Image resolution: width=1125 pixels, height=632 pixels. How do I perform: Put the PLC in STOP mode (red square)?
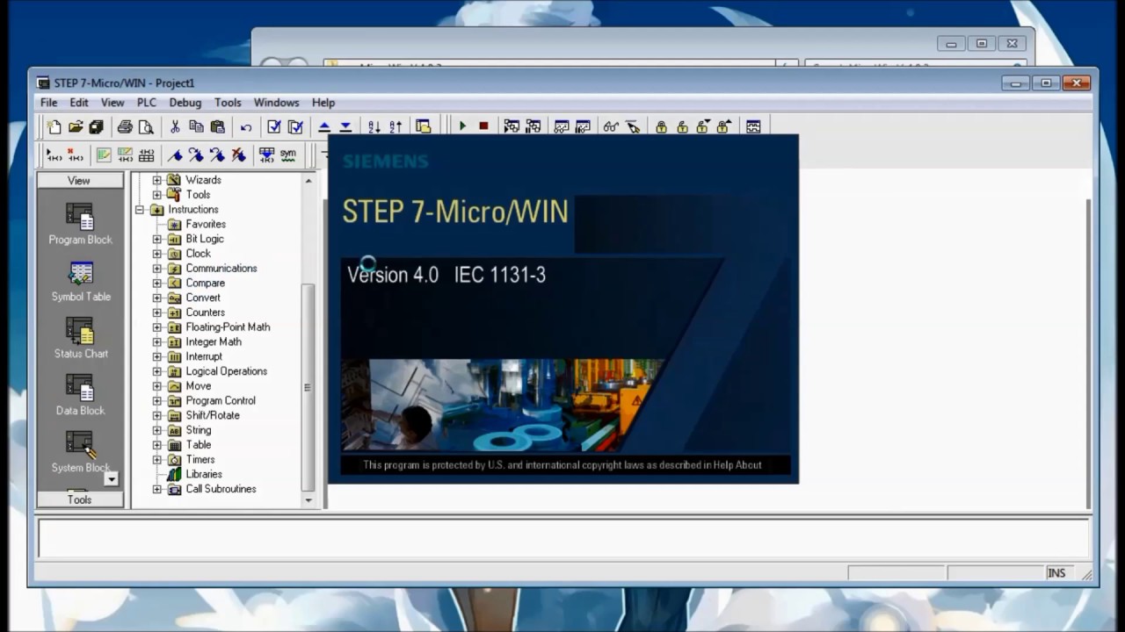483,126
